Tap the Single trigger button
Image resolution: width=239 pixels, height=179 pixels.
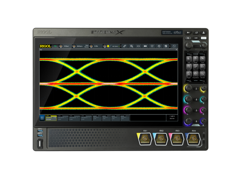(x=195, y=59)
